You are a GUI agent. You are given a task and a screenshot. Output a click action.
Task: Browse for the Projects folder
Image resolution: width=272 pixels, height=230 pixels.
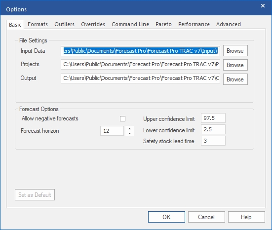(x=235, y=65)
